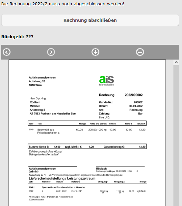
Task: Zoom in with the plus icon
Action: (95, 52)
